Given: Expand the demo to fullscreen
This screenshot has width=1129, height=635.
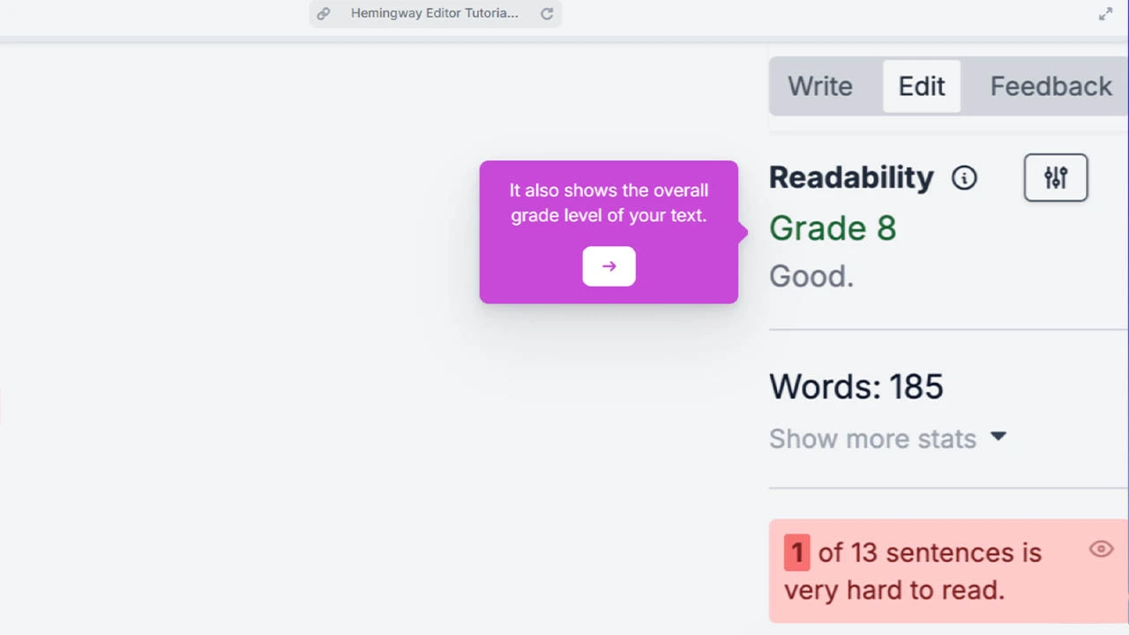Looking at the screenshot, I should click(1105, 13).
